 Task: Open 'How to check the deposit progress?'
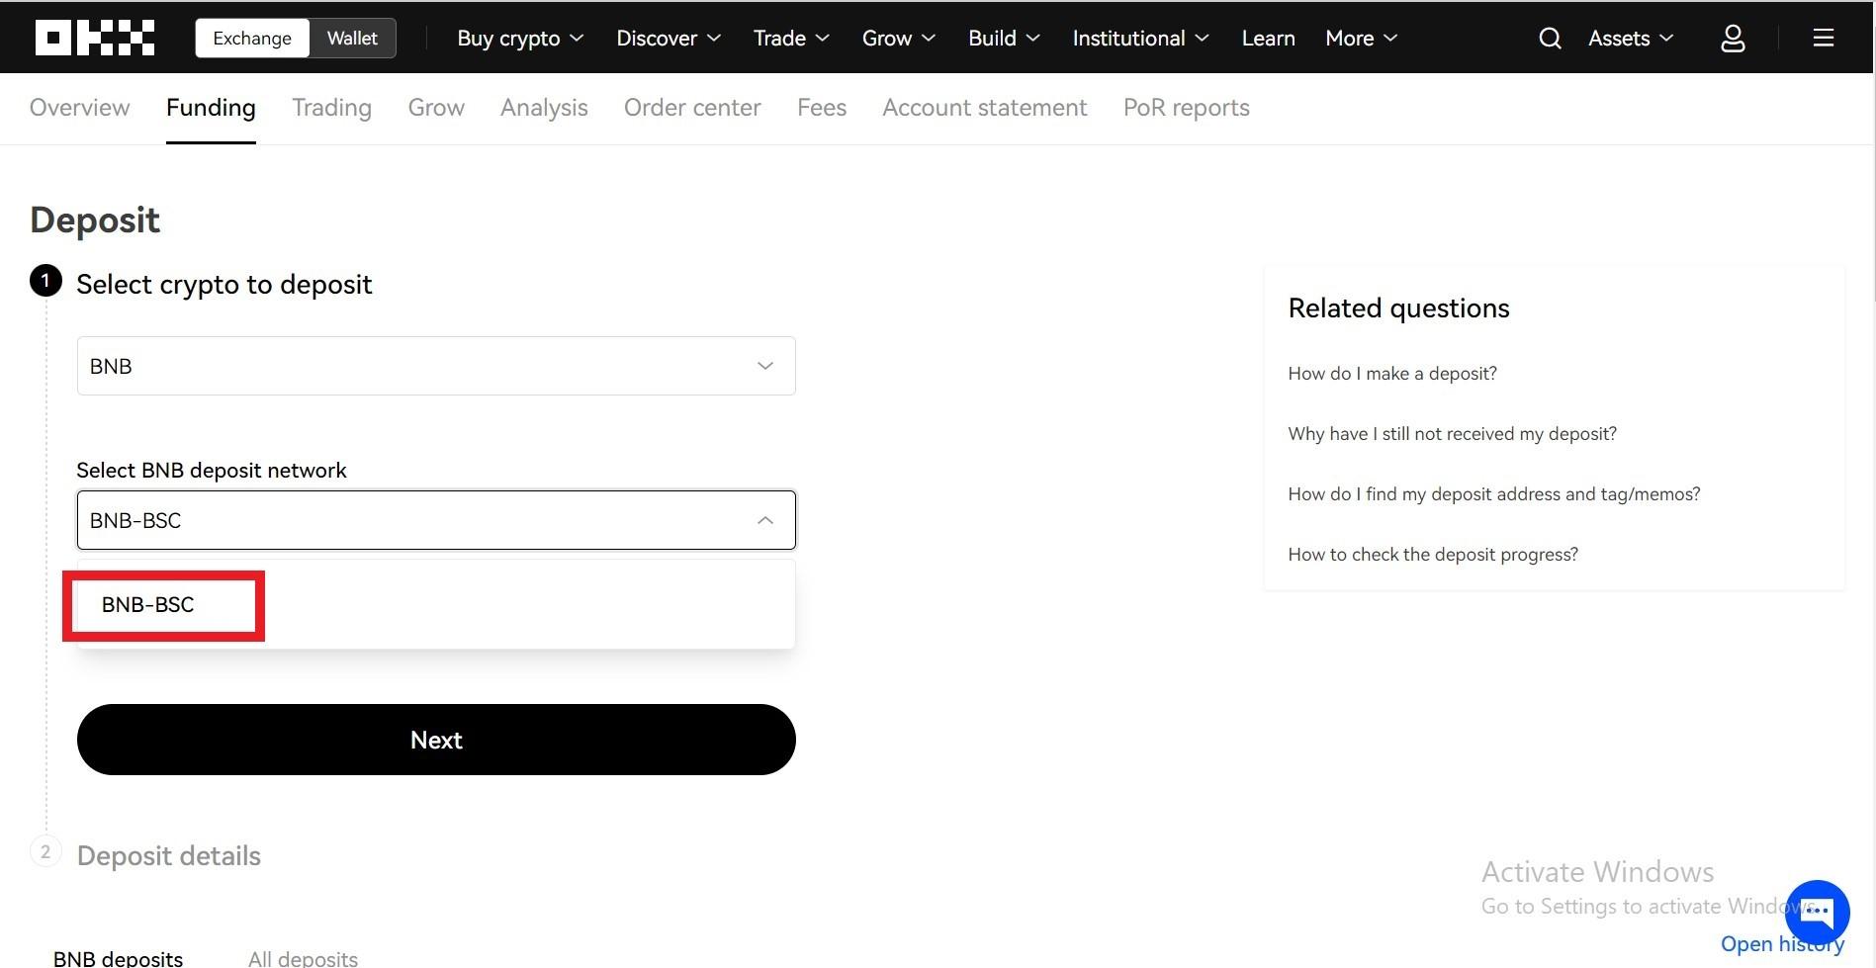click(1432, 554)
